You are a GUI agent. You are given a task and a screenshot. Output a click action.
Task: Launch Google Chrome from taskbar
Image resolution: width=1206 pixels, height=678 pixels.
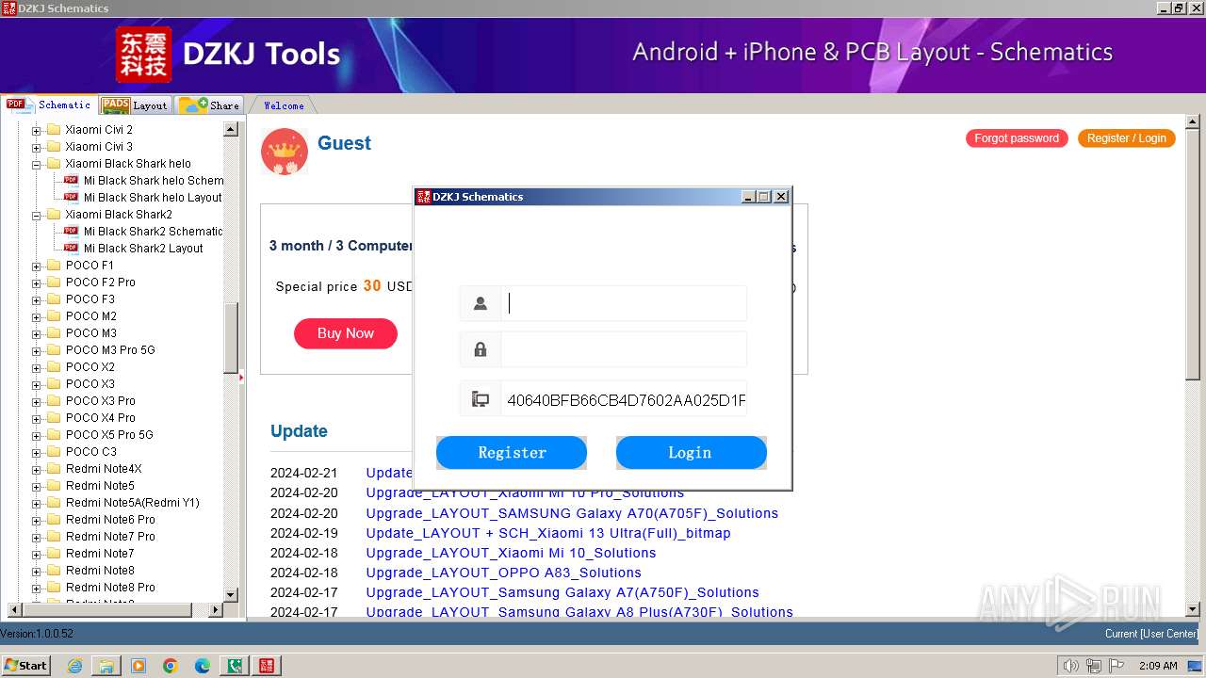(x=171, y=666)
